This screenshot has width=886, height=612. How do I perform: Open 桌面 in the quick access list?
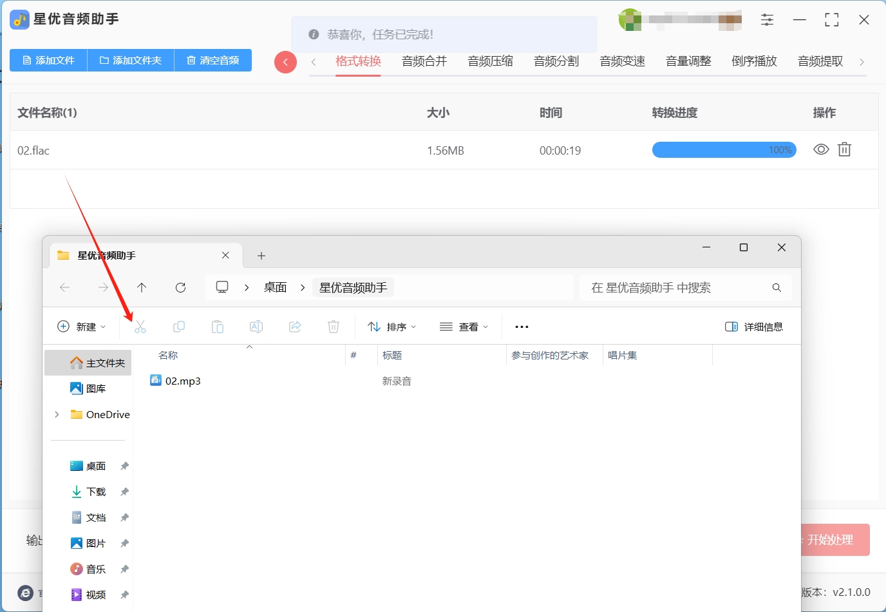[x=88, y=466]
